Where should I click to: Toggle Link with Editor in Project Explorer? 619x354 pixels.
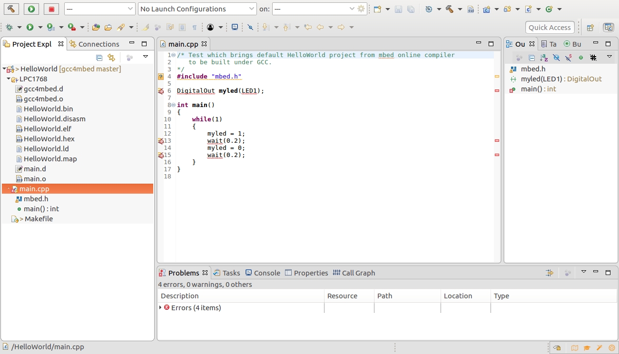(111, 58)
